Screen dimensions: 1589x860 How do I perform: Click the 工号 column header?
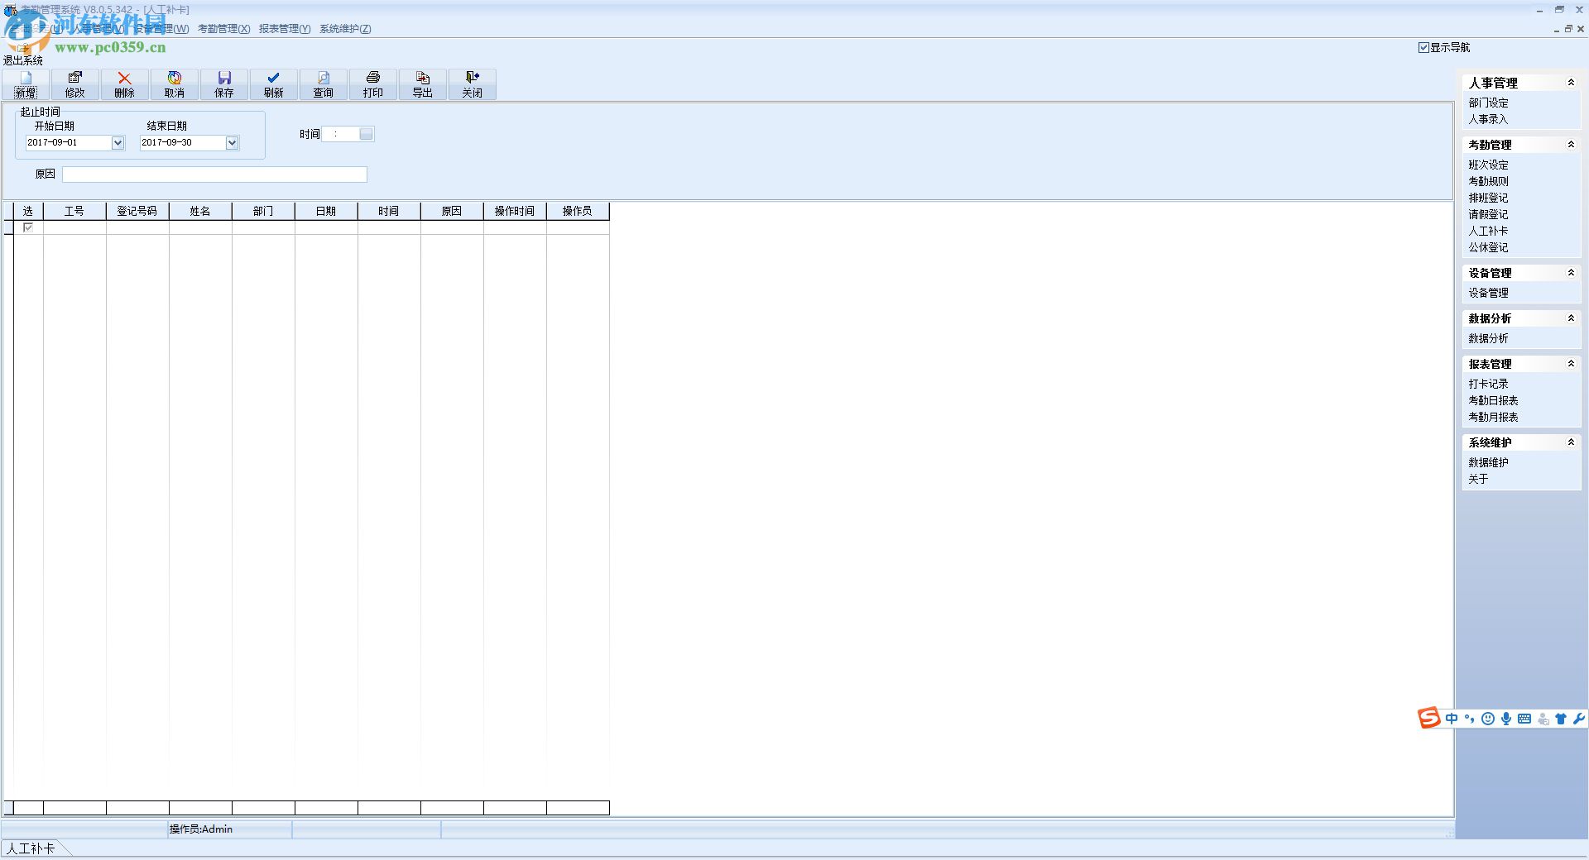coord(74,212)
